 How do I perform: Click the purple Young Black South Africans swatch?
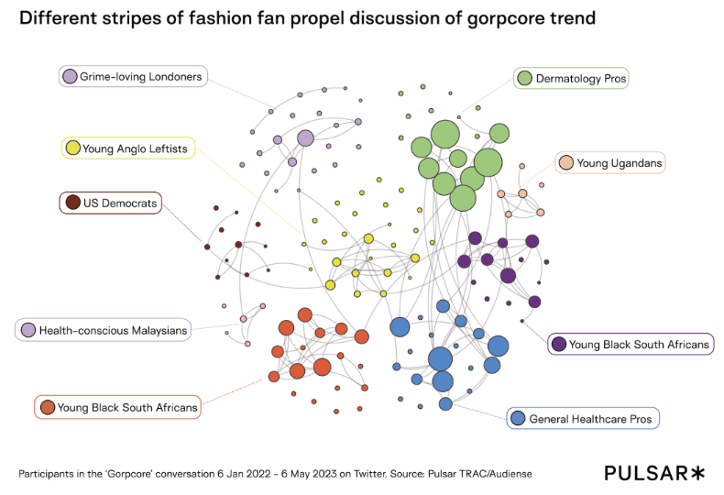(x=558, y=345)
